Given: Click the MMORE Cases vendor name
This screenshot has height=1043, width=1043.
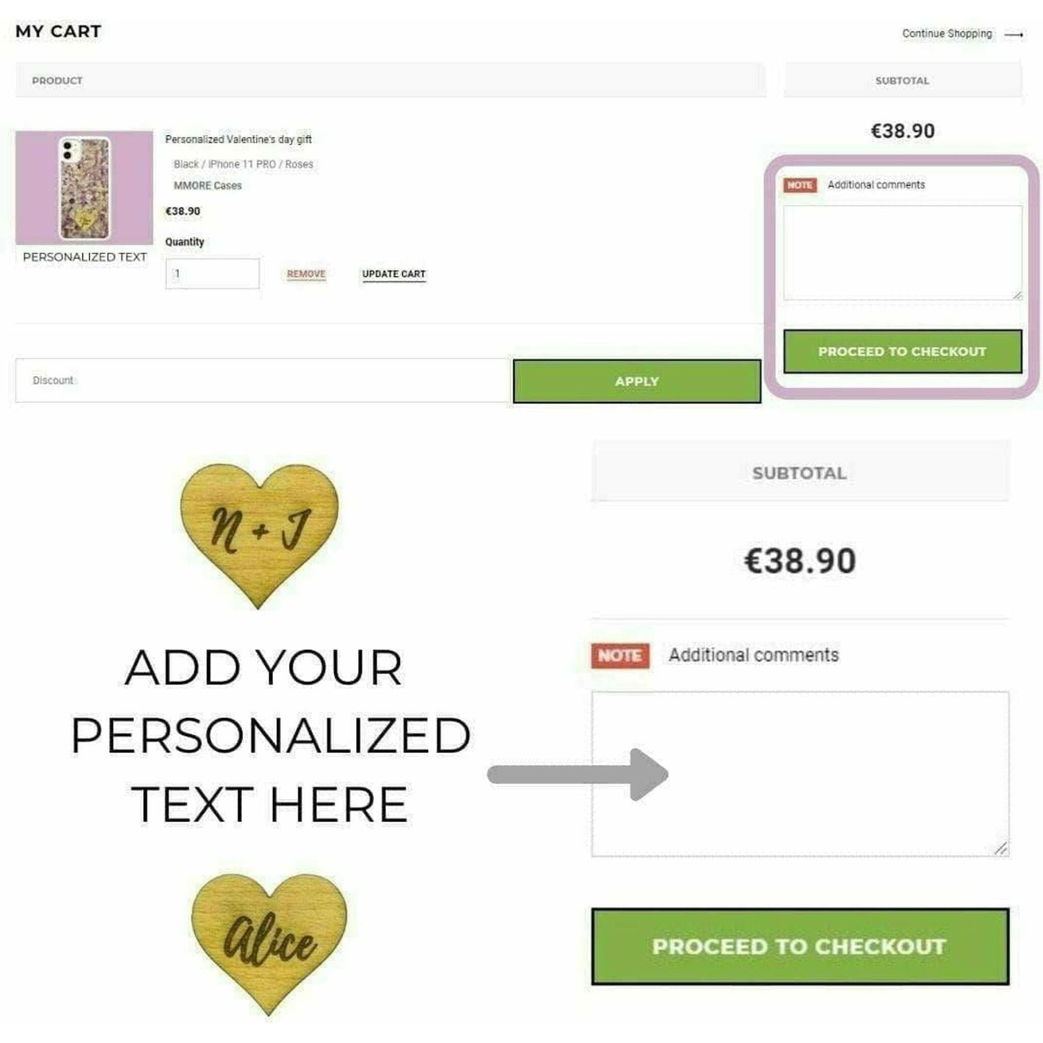Looking at the screenshot, I should pos(207,186).
